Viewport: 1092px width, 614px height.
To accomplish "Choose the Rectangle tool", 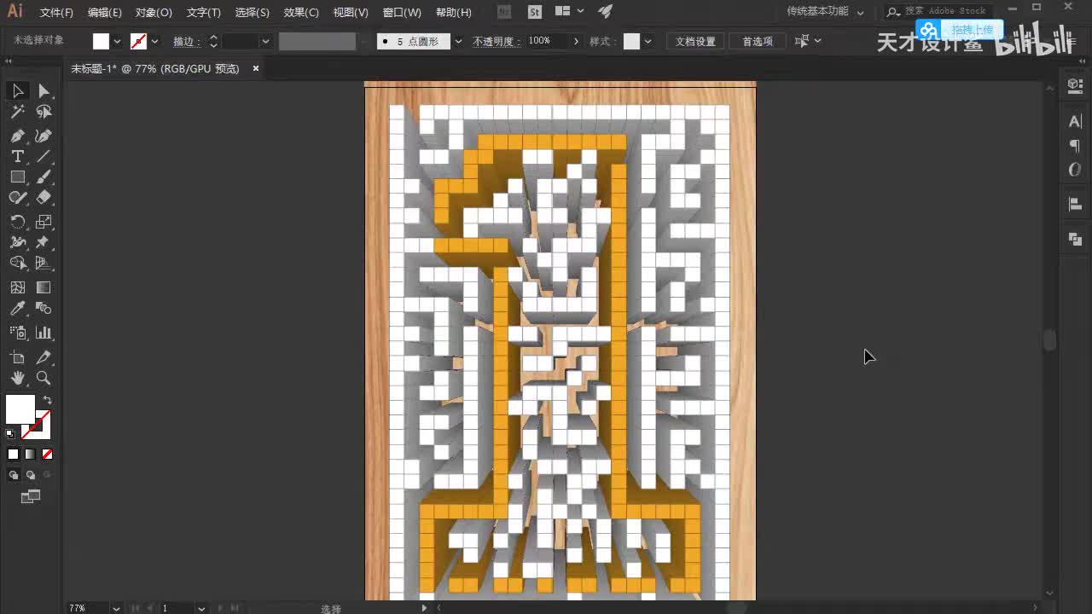I will (x=17, y=177).
